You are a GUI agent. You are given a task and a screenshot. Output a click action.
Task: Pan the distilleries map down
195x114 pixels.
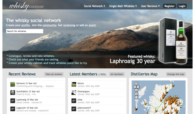(x=136, y=90)
